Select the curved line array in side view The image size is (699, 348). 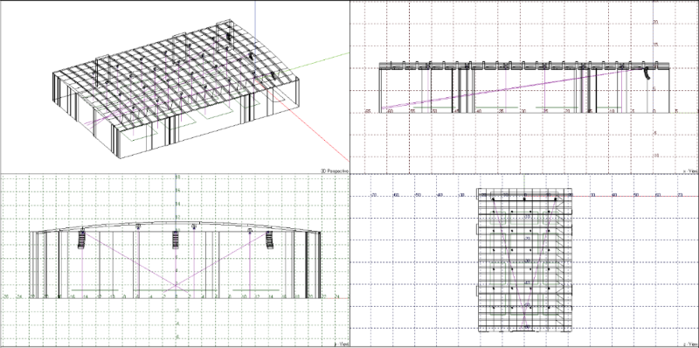coord(647,73)
